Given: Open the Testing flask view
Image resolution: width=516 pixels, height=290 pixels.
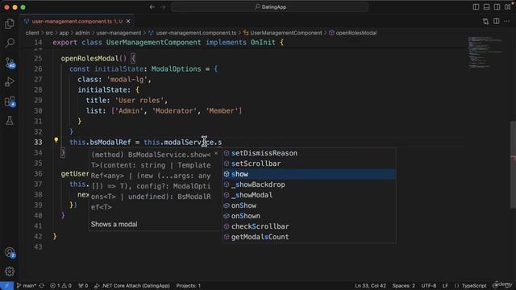Looking at the screenshot, I should (10, 121).
